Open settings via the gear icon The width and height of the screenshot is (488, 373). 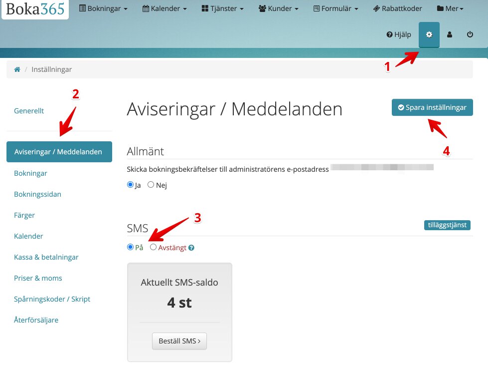pos(429,34)
